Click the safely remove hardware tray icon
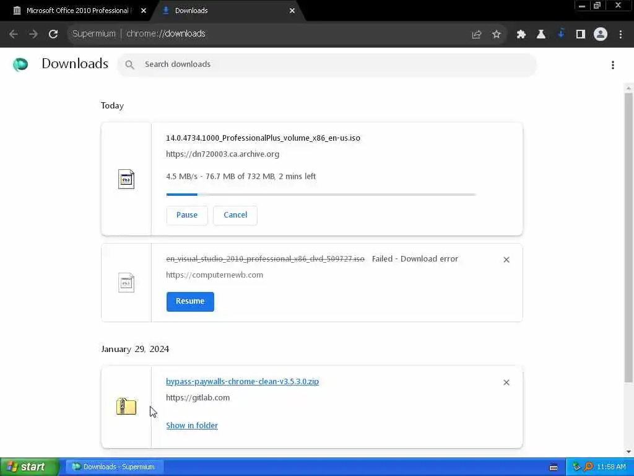634x476 pixels. click(x=576, y=467)
